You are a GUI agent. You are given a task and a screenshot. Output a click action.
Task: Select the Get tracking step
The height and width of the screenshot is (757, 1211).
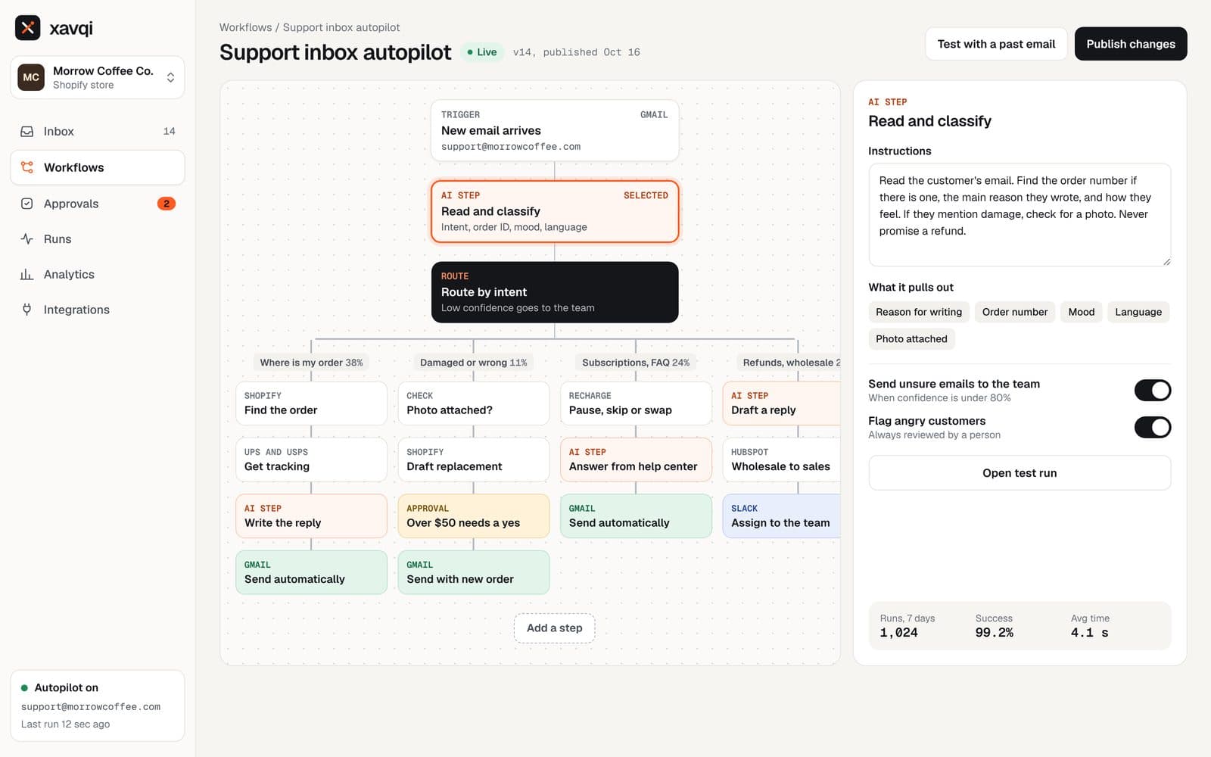click(311, 459)
